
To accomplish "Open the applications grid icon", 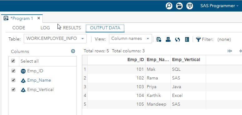I will click(190, 6).
